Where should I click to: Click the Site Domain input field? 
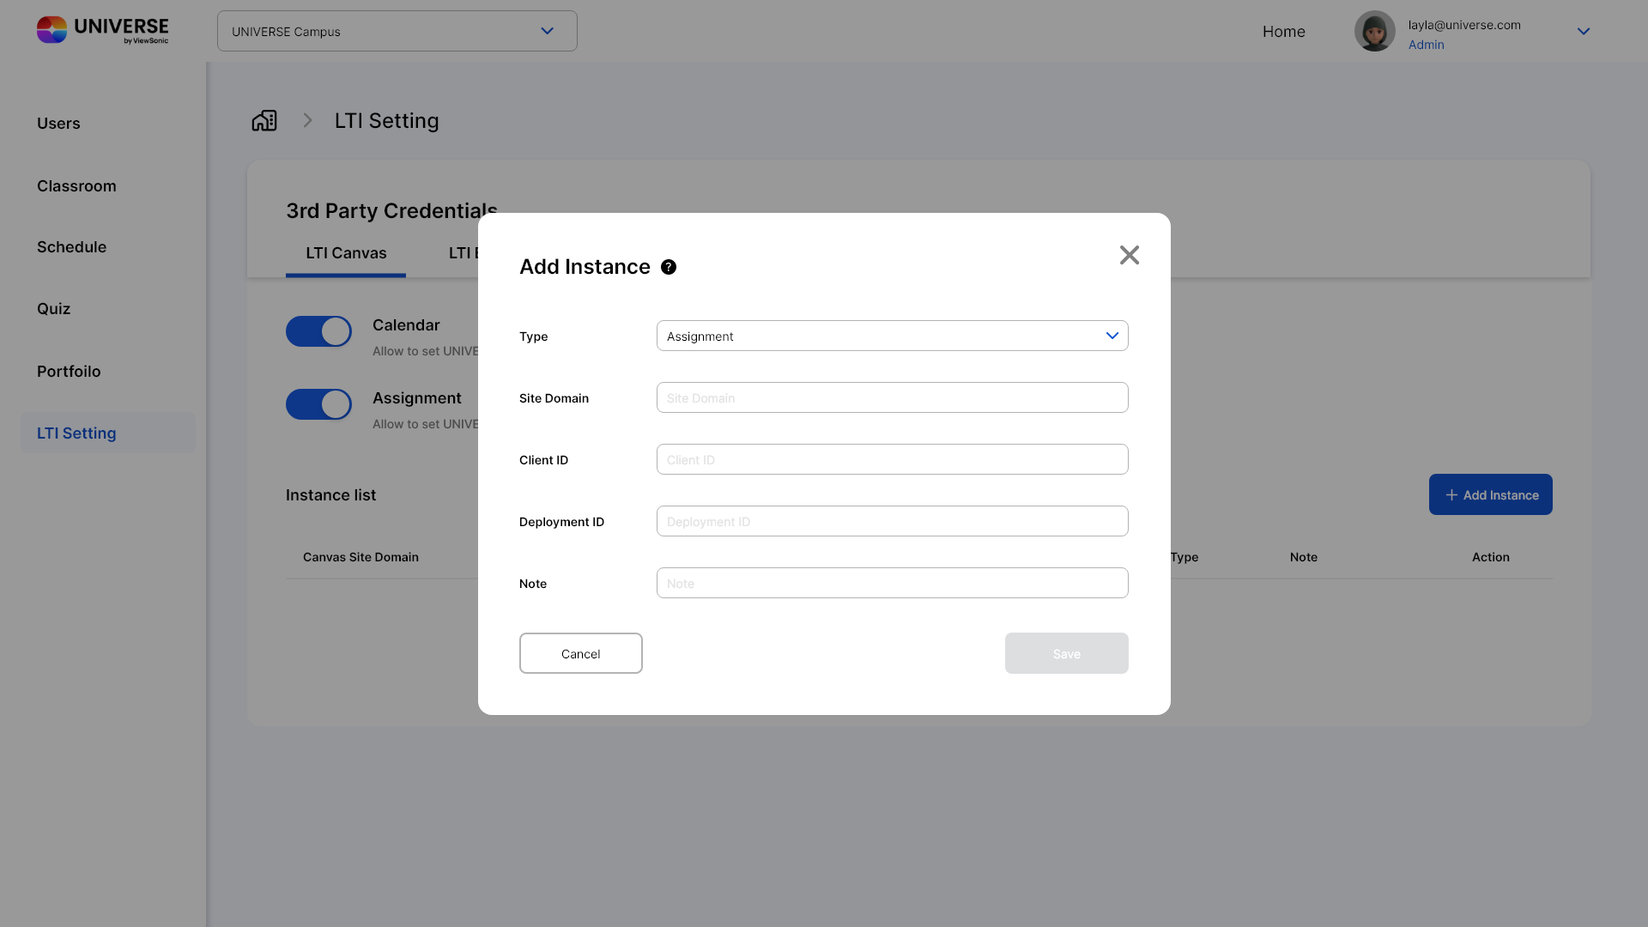pos(892,397)
